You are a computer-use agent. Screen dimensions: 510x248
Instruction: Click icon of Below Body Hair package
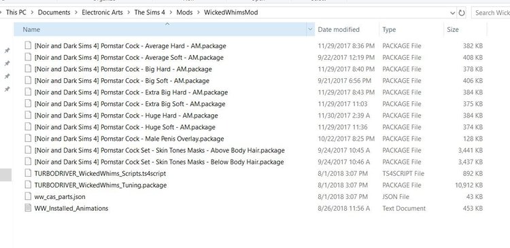pyautogui.click(x=29, y=162)
